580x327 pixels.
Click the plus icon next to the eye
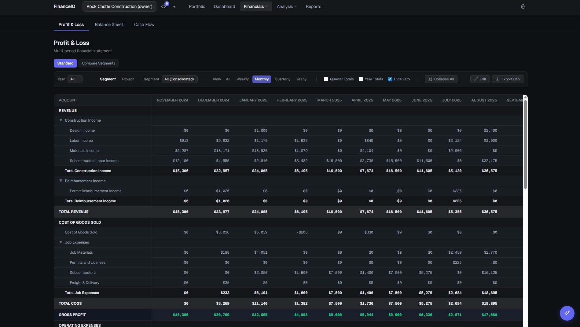pos(174,6)
